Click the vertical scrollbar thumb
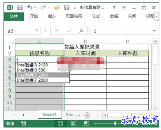 click(x=155, y=54)
